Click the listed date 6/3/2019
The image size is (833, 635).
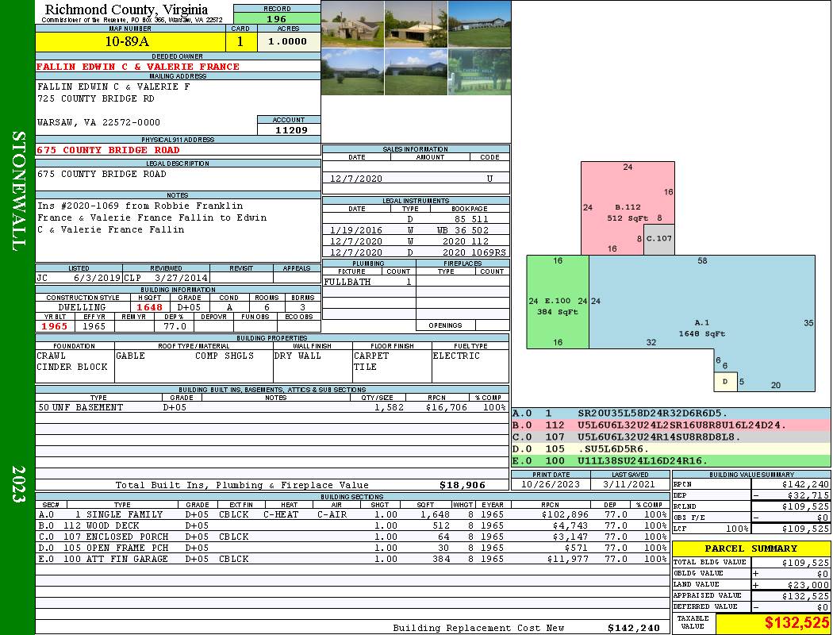point(97,277)
